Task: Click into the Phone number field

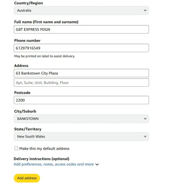Action: pos(81,48)
